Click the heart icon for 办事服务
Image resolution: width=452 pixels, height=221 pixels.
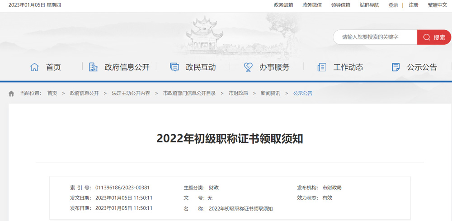(248, 67)
